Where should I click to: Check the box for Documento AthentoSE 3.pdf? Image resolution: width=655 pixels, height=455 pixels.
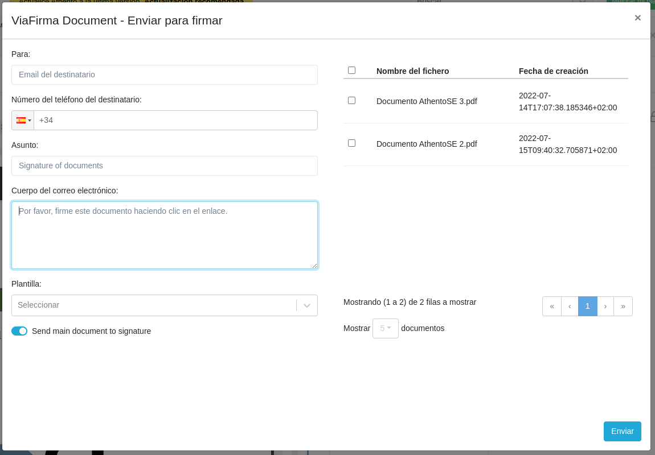[351, 101]
